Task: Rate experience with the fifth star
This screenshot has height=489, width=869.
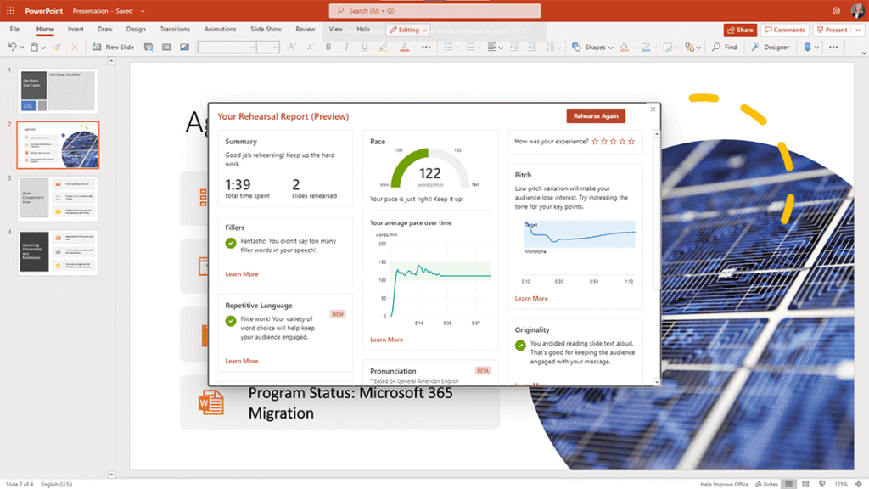Action: (x=631, y=142)
